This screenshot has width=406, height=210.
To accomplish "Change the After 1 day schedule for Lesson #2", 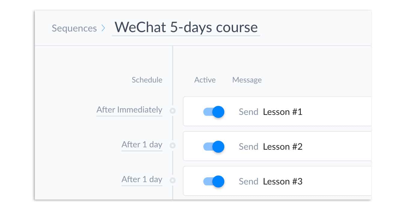I will 142,145.
